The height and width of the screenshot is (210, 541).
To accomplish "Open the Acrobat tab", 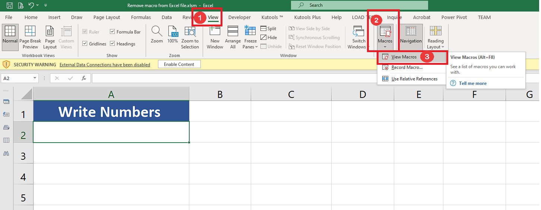I will pyautogui.click(x=422, y=17).
